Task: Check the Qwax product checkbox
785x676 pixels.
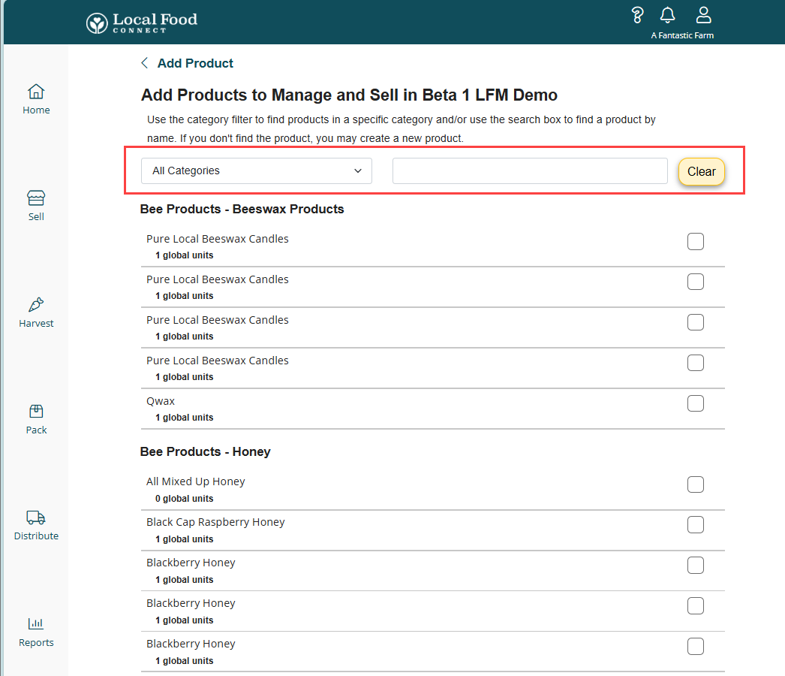Action: point(696,403)
